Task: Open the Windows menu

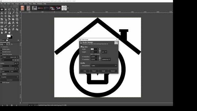Action: click(40, 4)
